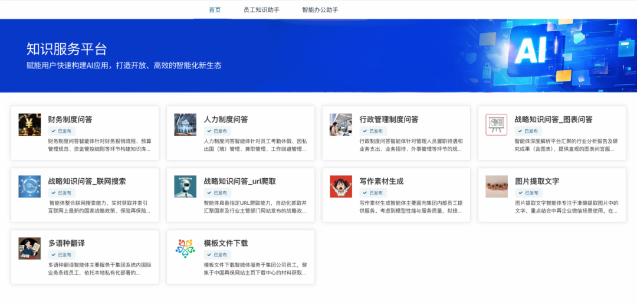Click the 人力制度问答 card icon
This screenshot has height=305, width=637.
(x=185, y=124)
